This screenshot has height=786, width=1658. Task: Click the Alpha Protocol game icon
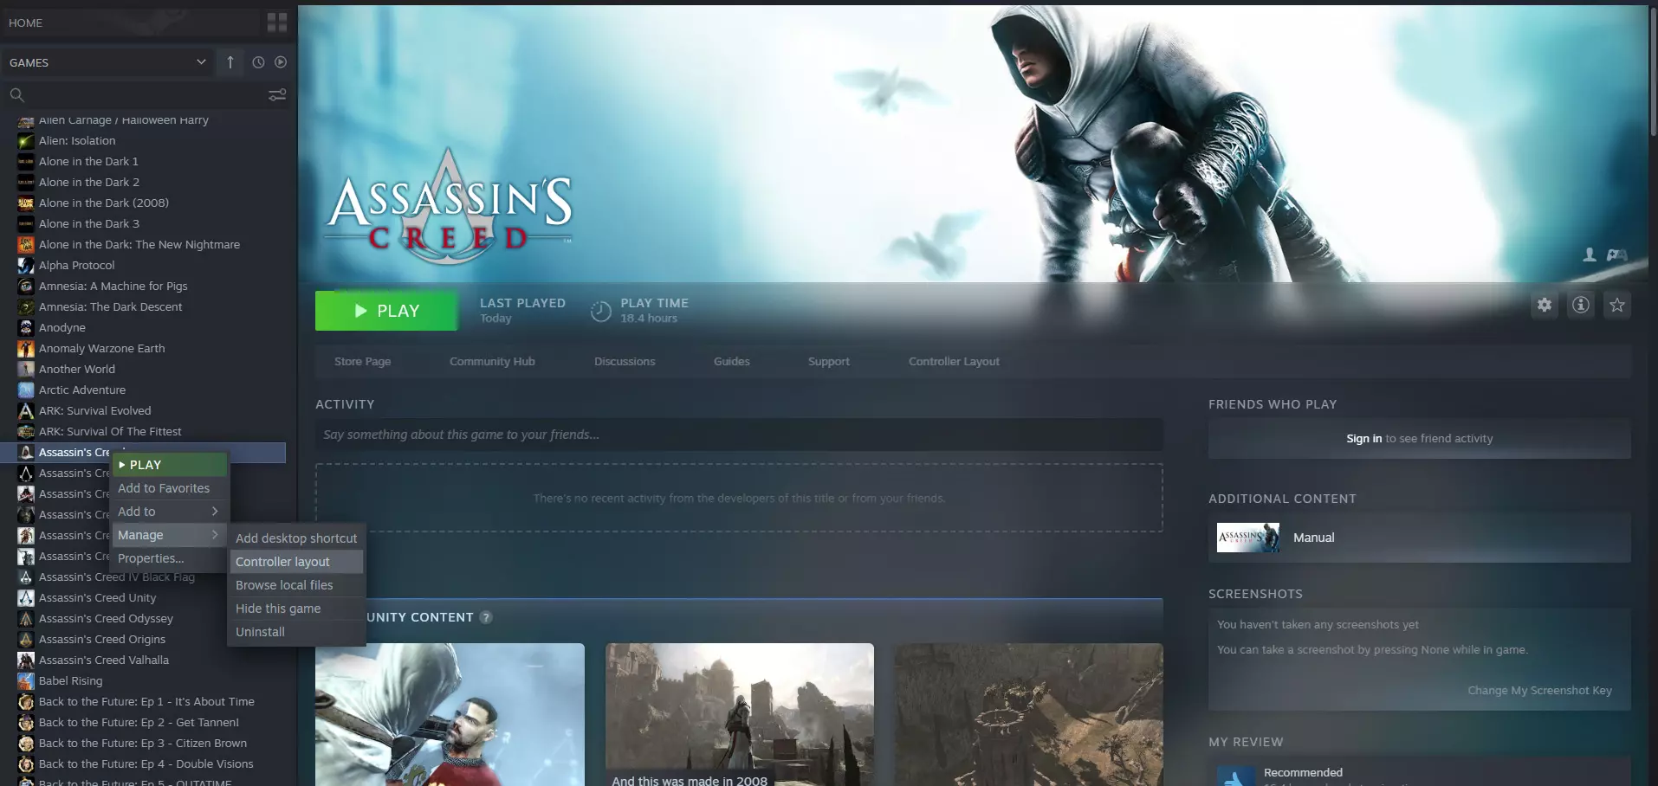pos(26,266)
